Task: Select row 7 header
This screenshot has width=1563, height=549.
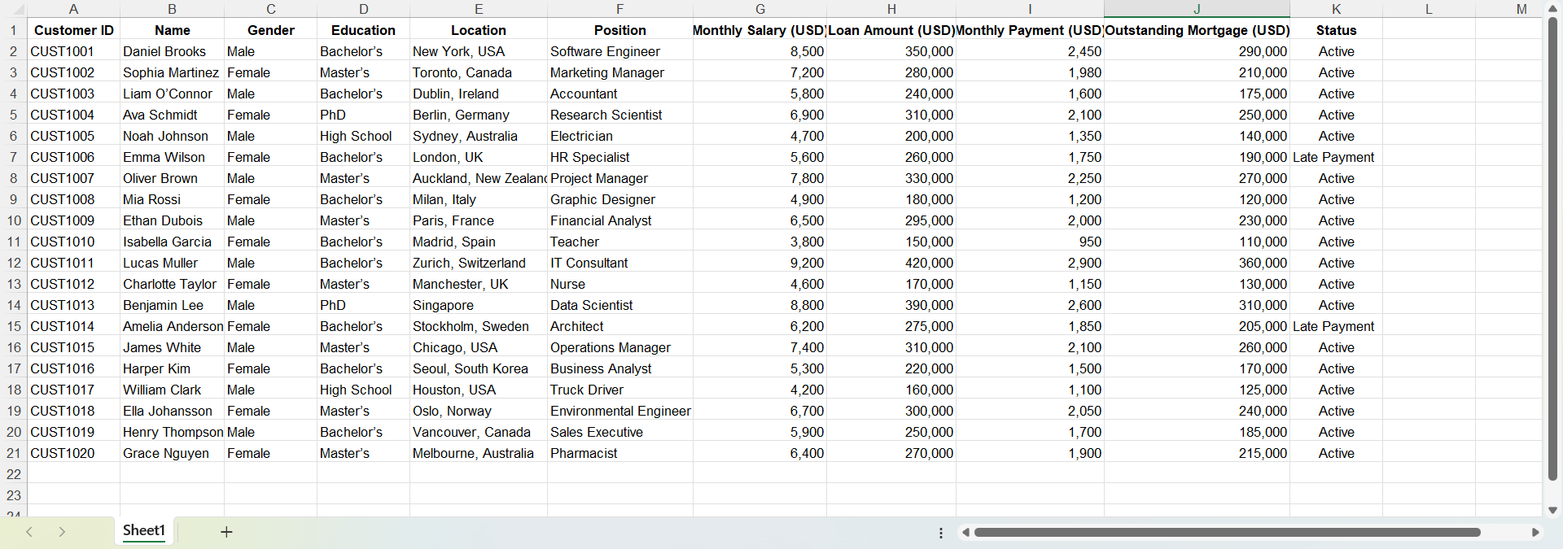Action: click(x=13, y=157)
